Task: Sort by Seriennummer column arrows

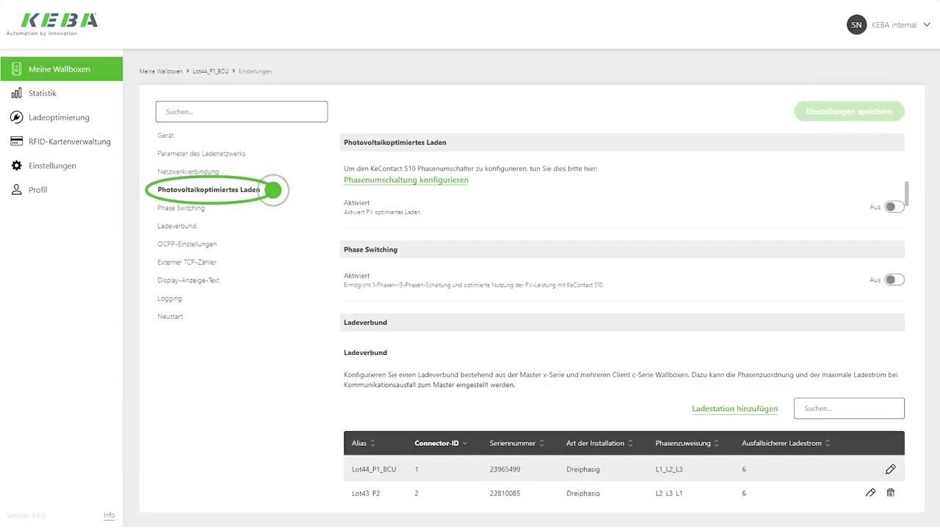Action: (542, 444)
